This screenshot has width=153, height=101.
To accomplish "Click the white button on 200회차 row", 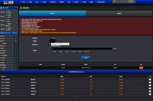I will pos(150,79).
